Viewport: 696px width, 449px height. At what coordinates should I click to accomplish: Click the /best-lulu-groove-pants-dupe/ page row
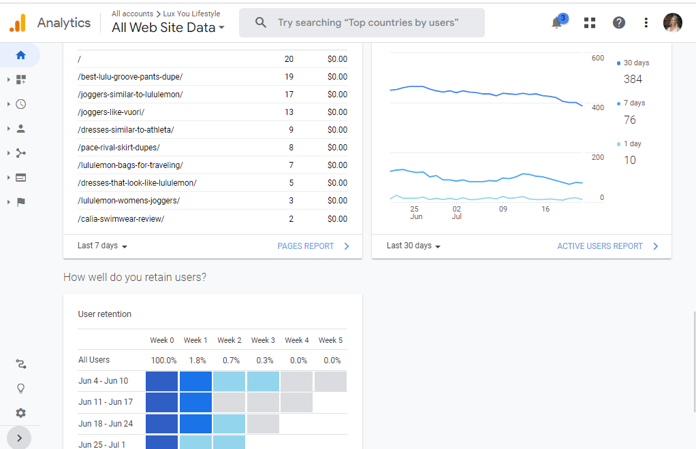pos(212,77)
